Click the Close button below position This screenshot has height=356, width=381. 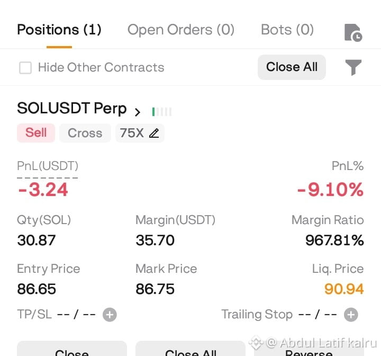tap(72, 349)
